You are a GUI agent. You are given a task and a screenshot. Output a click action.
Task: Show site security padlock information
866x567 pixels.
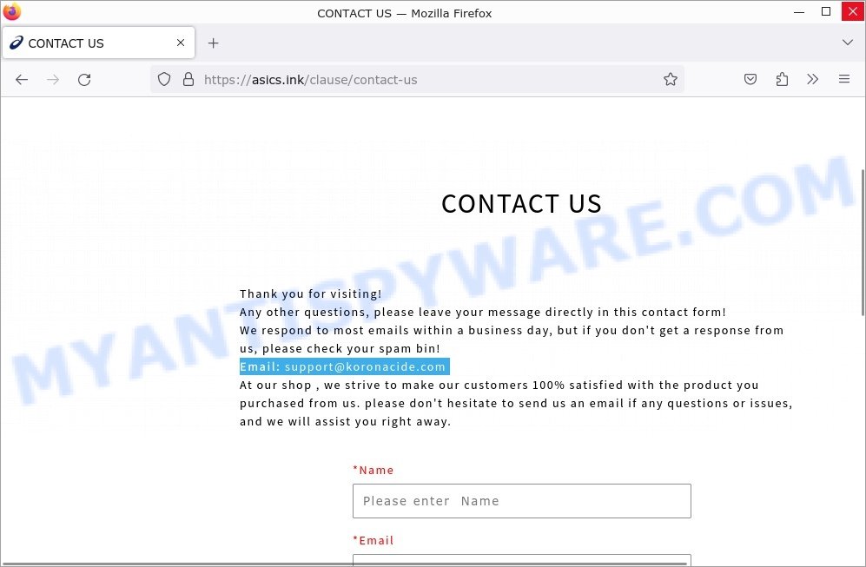tap(188, 80)
